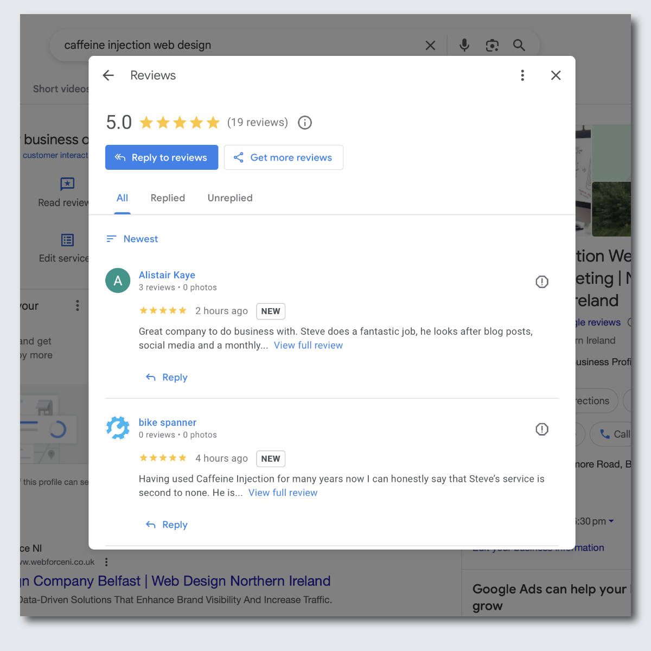Open the three-dot menu in background left panel
The height and width of the screenshot is (651, 651).
(78, 306)
